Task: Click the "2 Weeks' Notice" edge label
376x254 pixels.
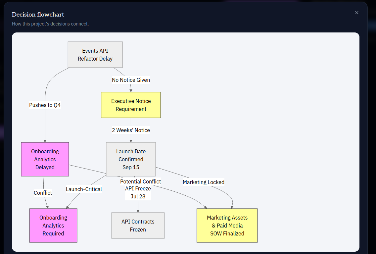Action: pos(131,130)
